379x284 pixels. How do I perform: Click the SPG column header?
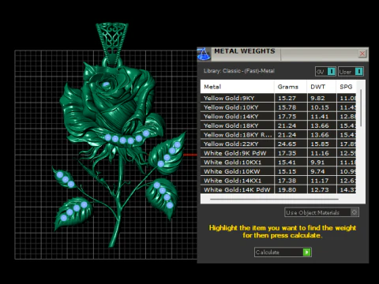pyautogui.click(x=346, y=87)
